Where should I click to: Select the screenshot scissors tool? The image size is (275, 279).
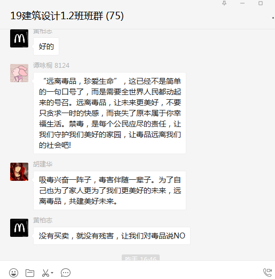(x=45, y=273)
